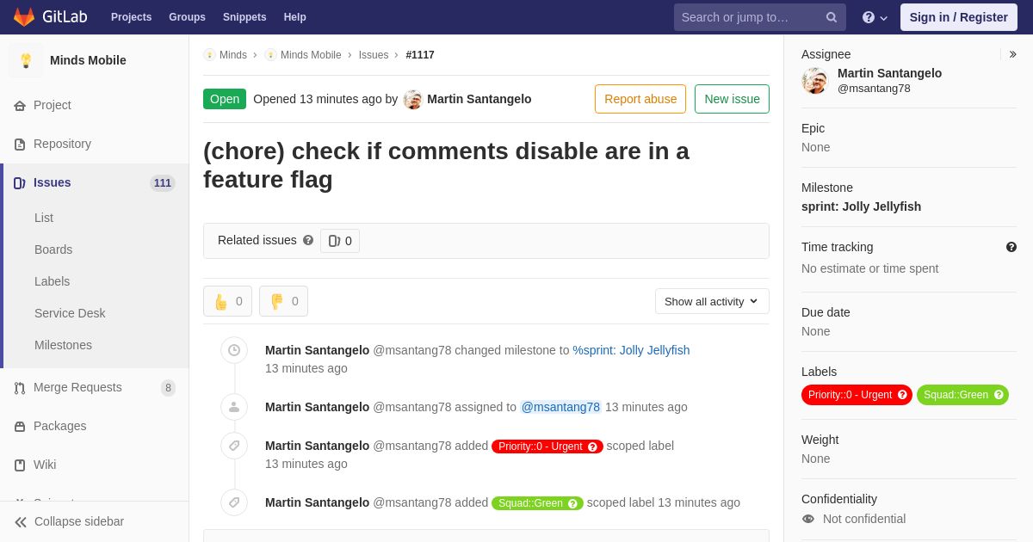Click the Not confidential eye icon

[x=808, y=519]
